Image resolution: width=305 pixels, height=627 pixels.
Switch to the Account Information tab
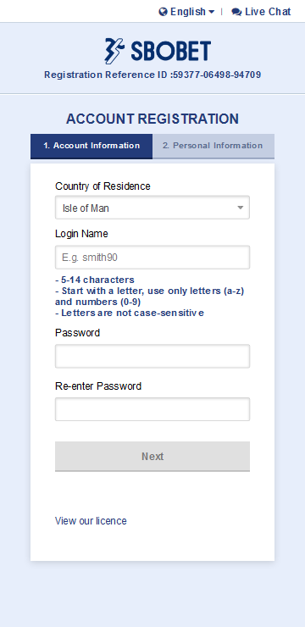(91, 146)
